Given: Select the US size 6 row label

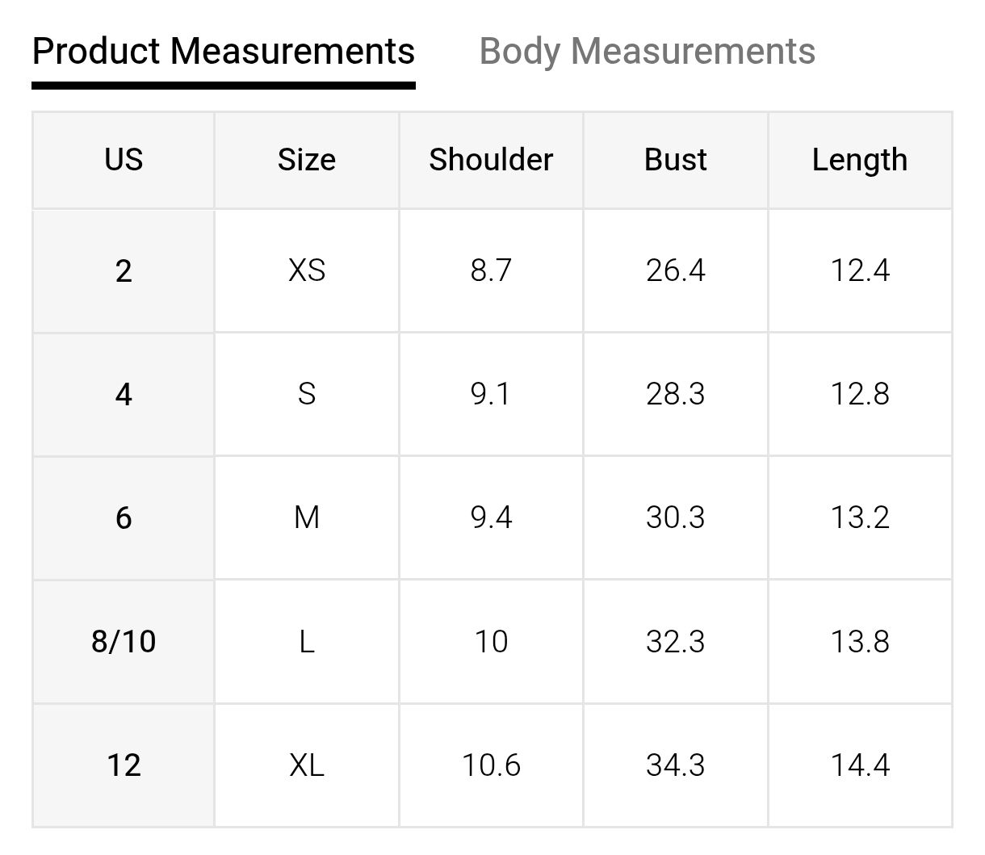Looking at the screenshot, I should (x=124, y=518).
